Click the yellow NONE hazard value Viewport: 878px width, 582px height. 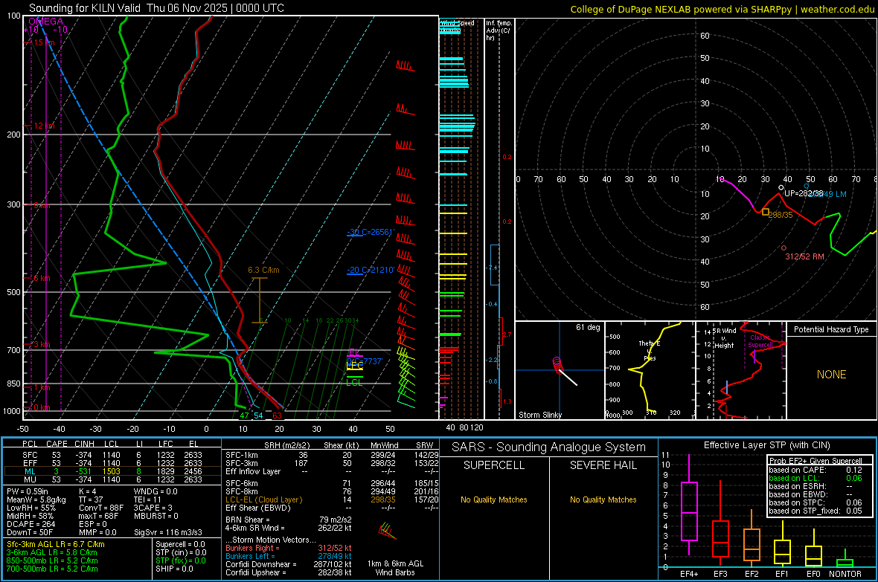point(832,375)
